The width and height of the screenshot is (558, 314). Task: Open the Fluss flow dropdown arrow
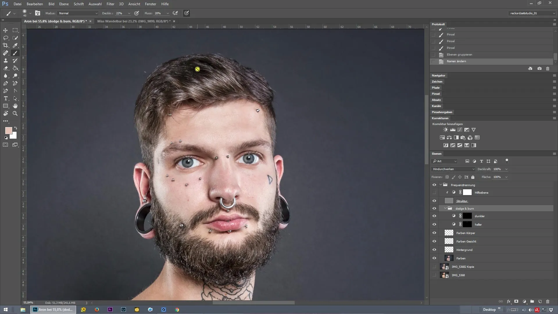click(168, 13)
